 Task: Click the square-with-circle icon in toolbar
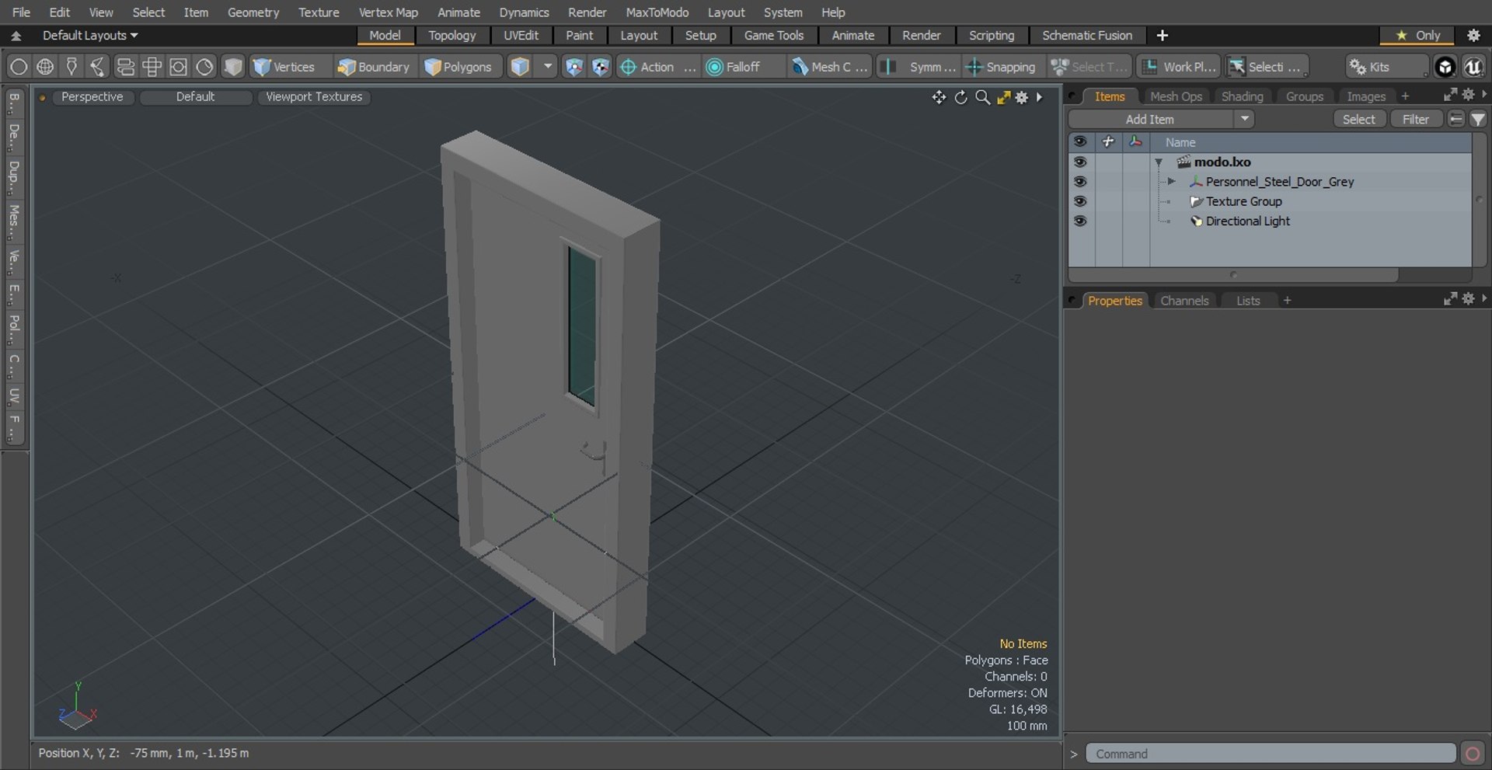pos(178,67)
